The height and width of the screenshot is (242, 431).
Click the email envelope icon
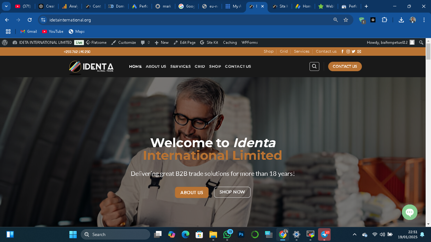(x=359, y=51)
